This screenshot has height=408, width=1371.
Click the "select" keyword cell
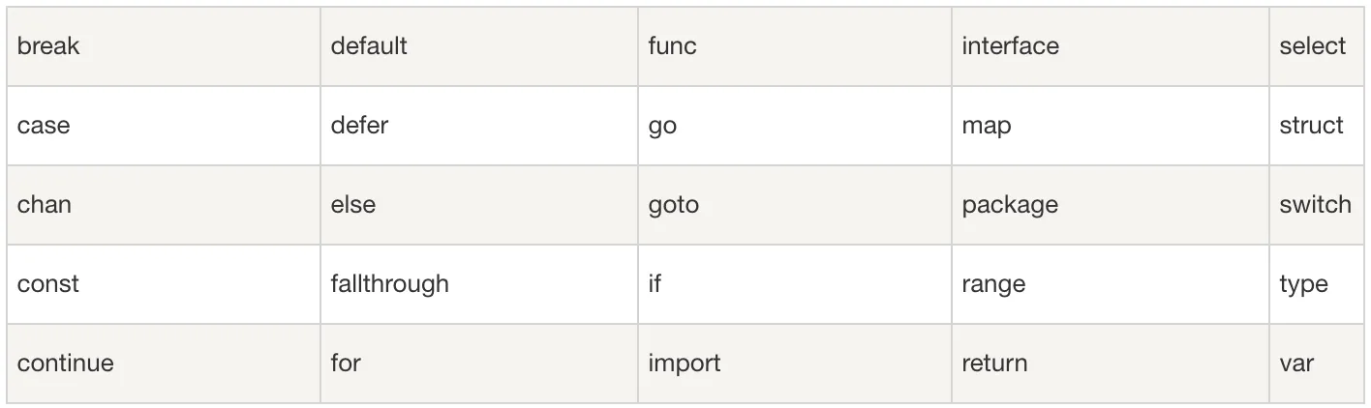click(x=1312, y=46)
